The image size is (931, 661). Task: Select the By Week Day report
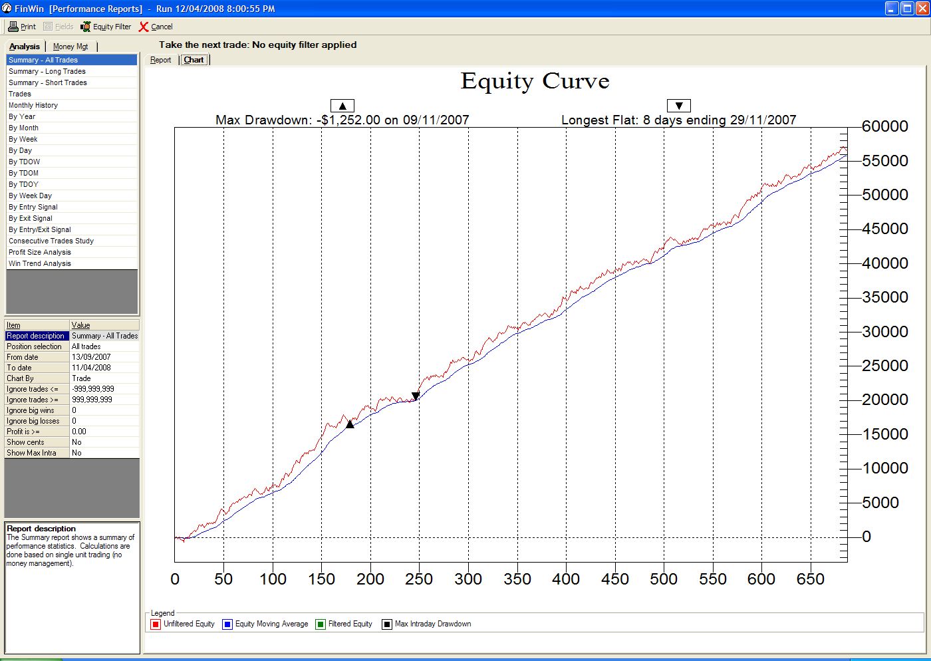[x=72, y=196]
